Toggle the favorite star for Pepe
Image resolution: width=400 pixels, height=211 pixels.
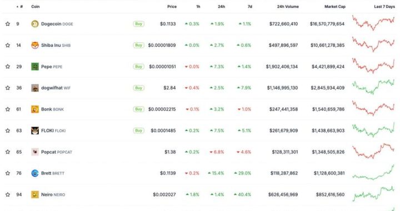pyautogui.click(x=8, y=67)
